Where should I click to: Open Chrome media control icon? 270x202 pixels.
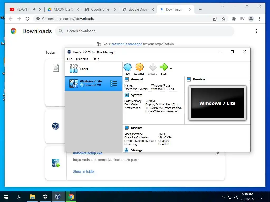[x=243, y=19]
